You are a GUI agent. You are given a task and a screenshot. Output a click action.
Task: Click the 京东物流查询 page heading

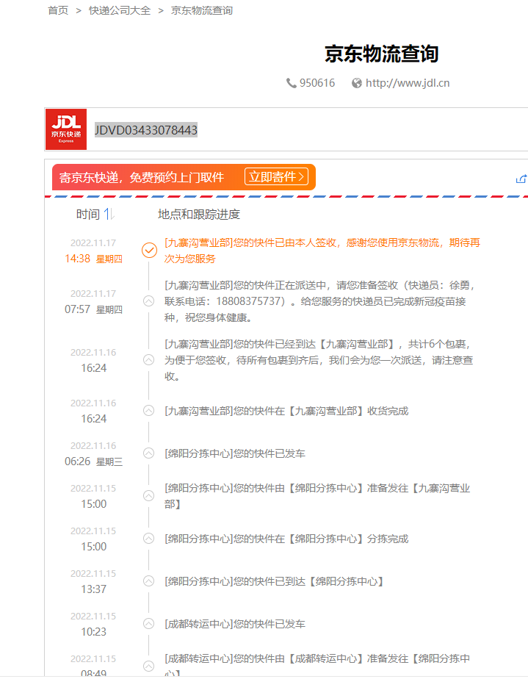pos(381,54)
